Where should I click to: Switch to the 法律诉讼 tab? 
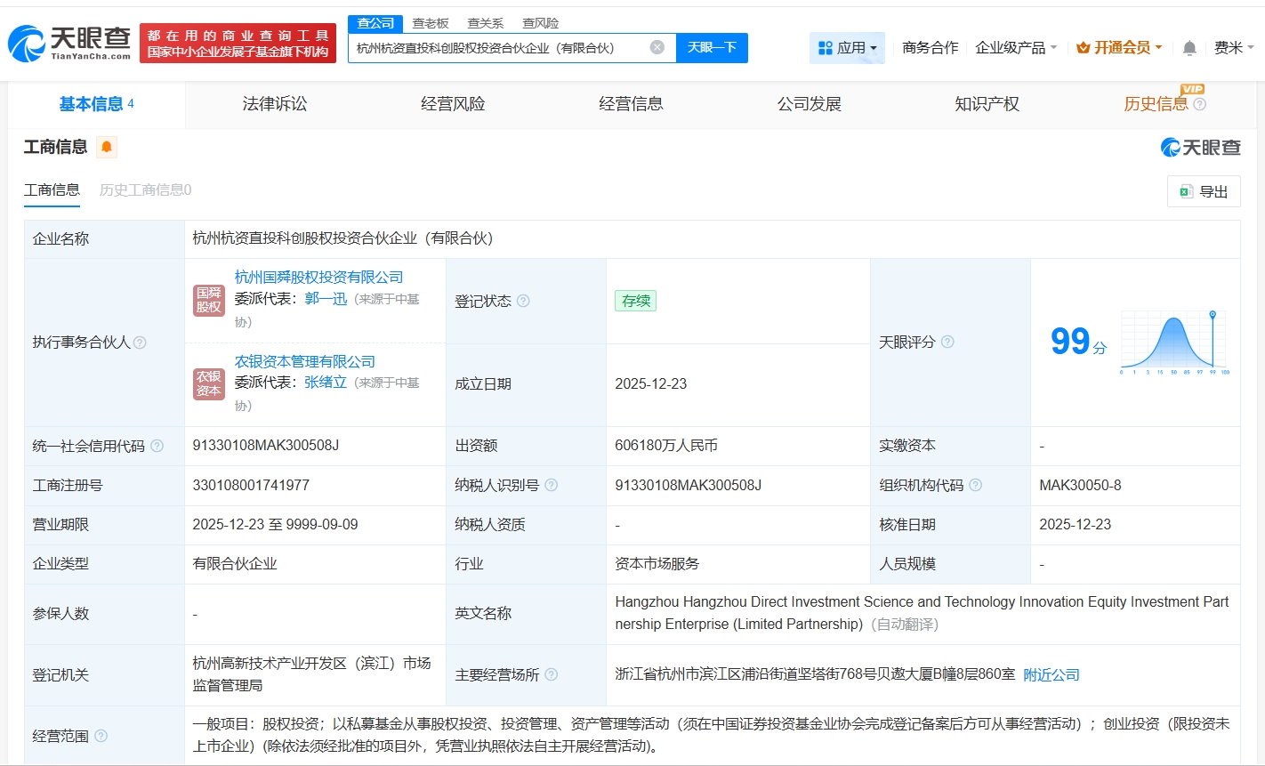272,103
